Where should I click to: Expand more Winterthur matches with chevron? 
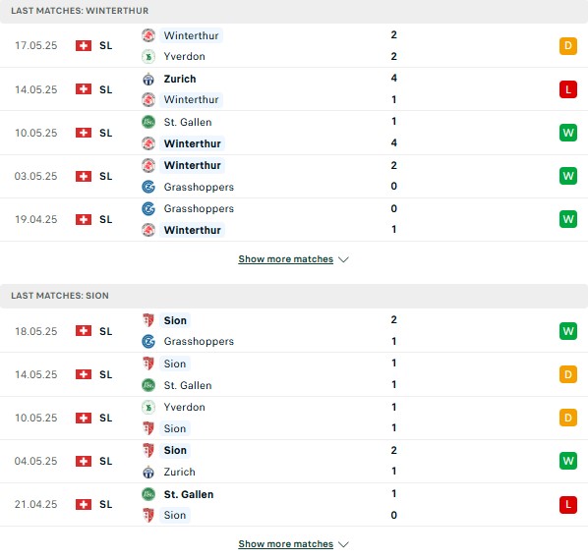point(343,259)
